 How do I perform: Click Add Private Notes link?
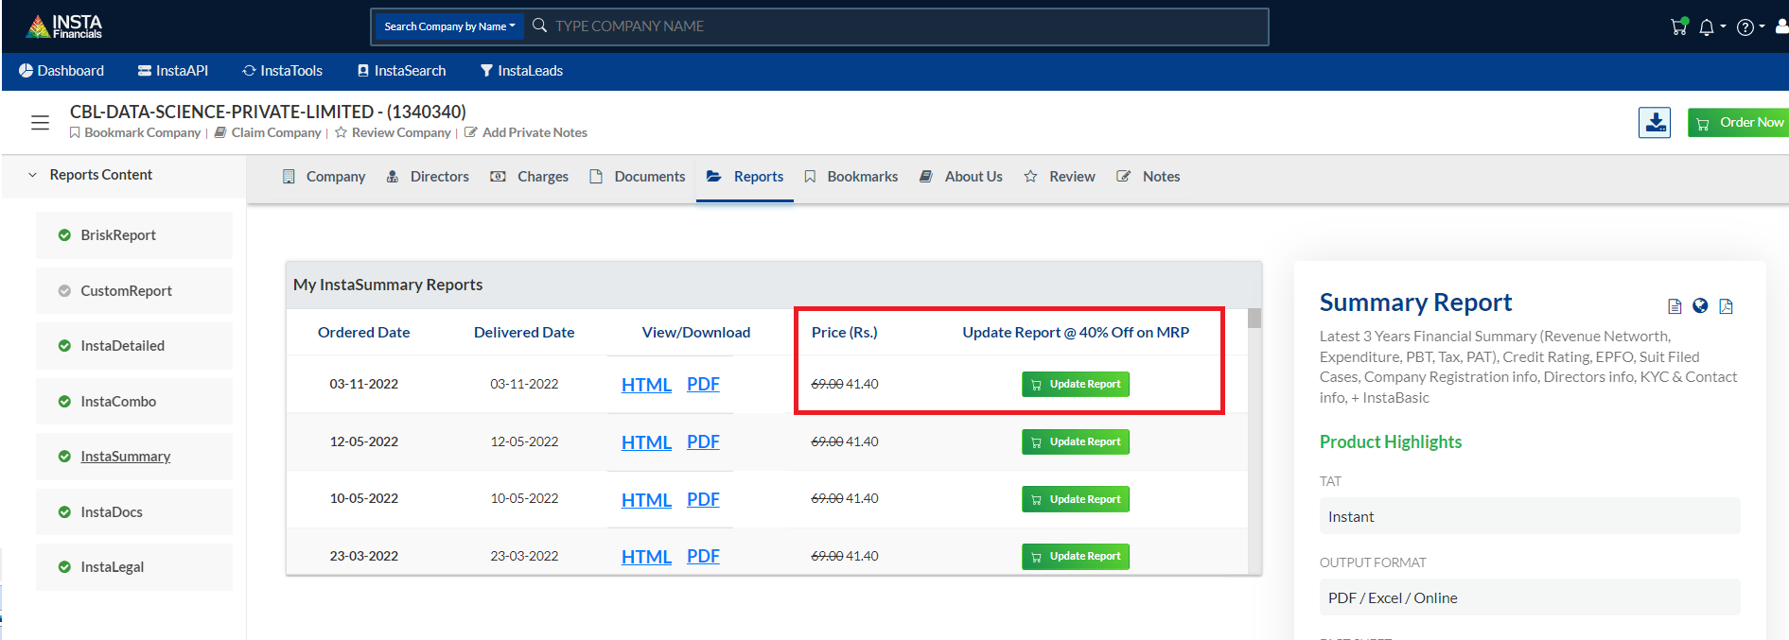[525, 132]
